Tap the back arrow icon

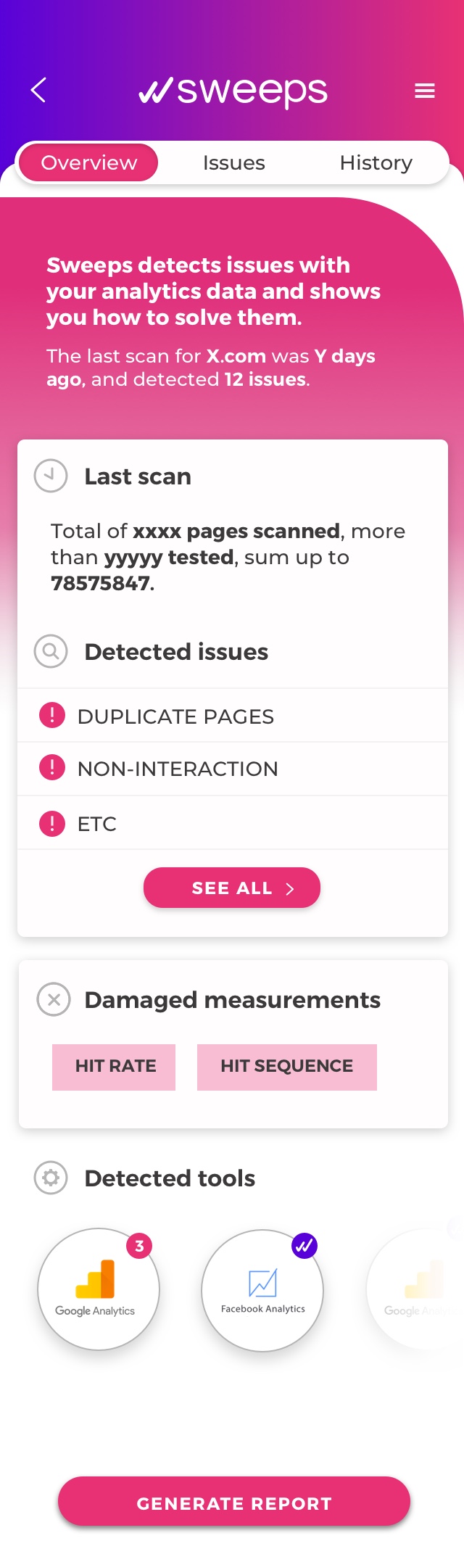point(38,91)
